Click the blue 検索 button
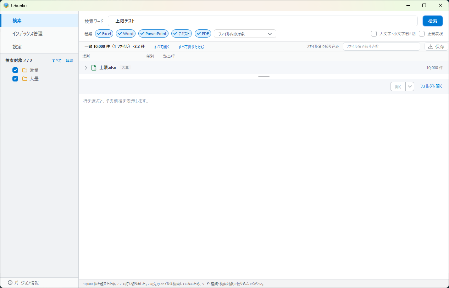Screen dimensions: 449x288 pos(433,21)
